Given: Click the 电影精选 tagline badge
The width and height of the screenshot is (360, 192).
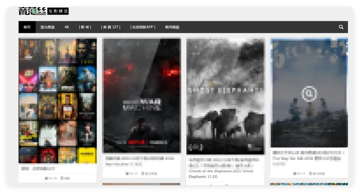Looking at the screenshot, I should (x=58, y=11).
